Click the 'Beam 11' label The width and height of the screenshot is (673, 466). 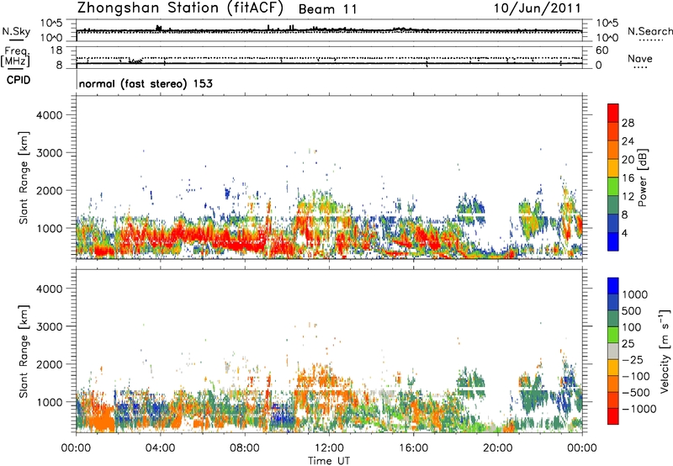327,9
